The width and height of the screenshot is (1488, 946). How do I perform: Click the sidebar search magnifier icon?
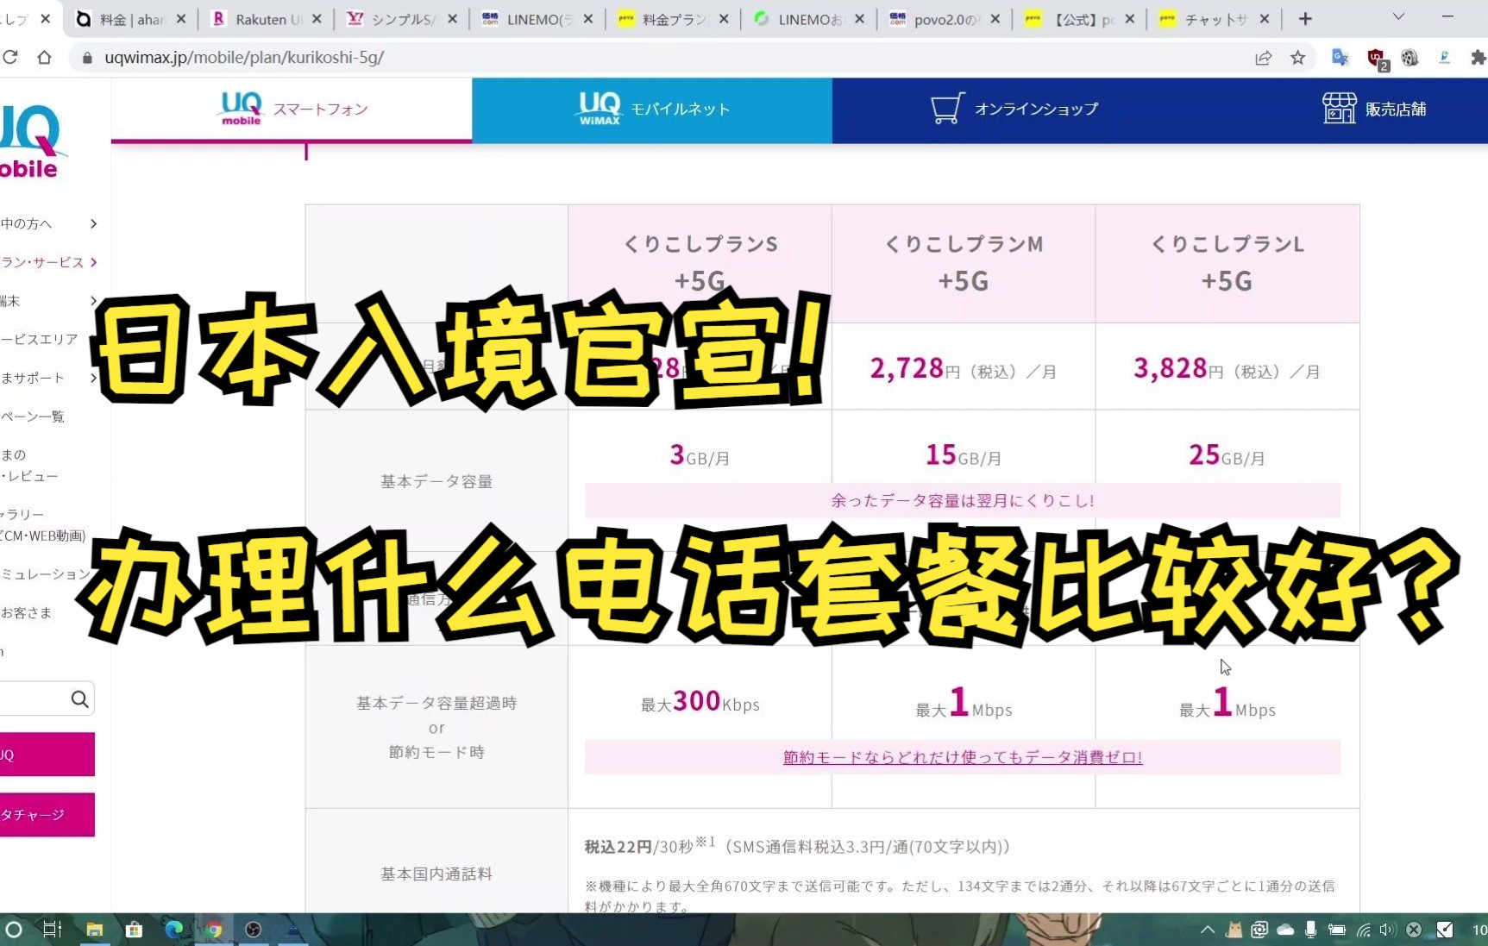click(79, 699)
